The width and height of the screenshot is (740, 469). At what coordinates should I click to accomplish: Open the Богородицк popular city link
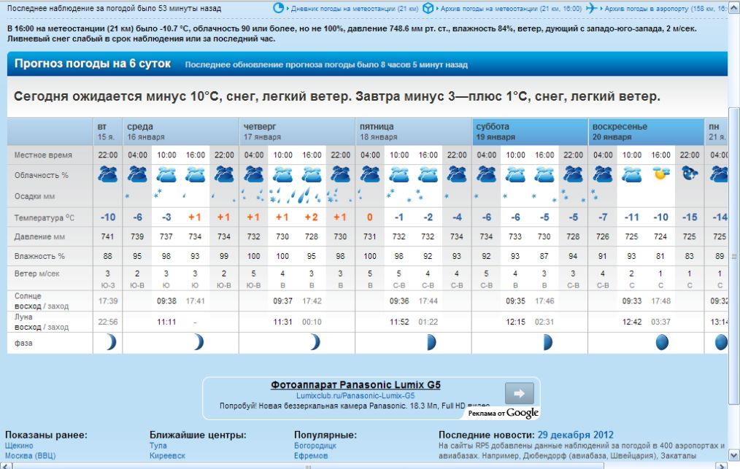[315, 446]
